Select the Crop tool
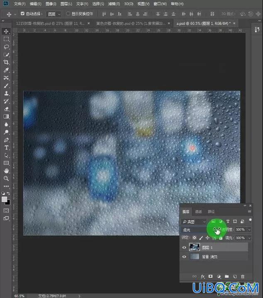263x298 pixels. pos(6,62)
